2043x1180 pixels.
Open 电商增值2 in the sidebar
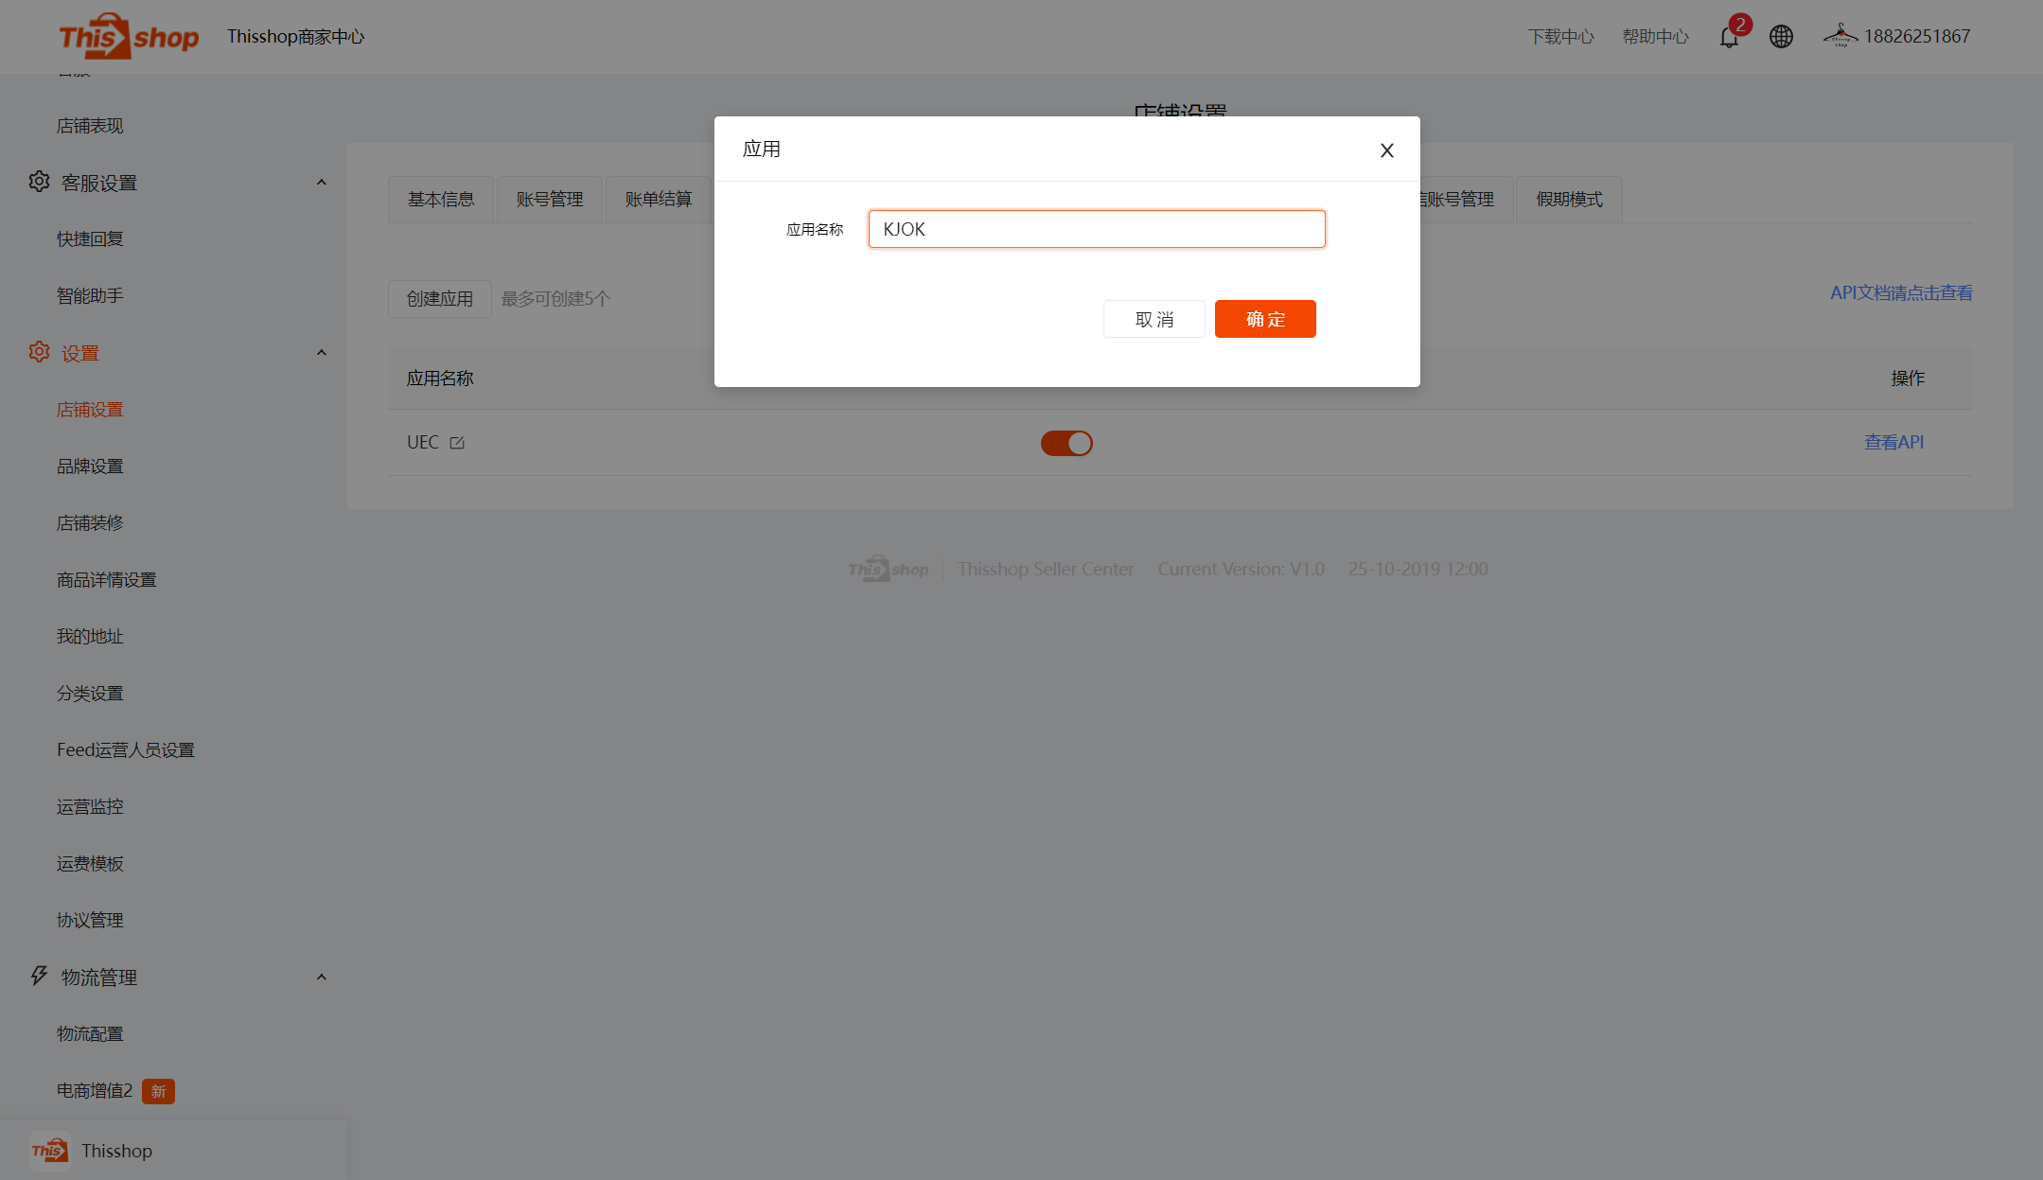click(x=95, y=1091)
